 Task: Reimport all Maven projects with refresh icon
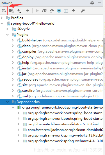click(4, 11)
